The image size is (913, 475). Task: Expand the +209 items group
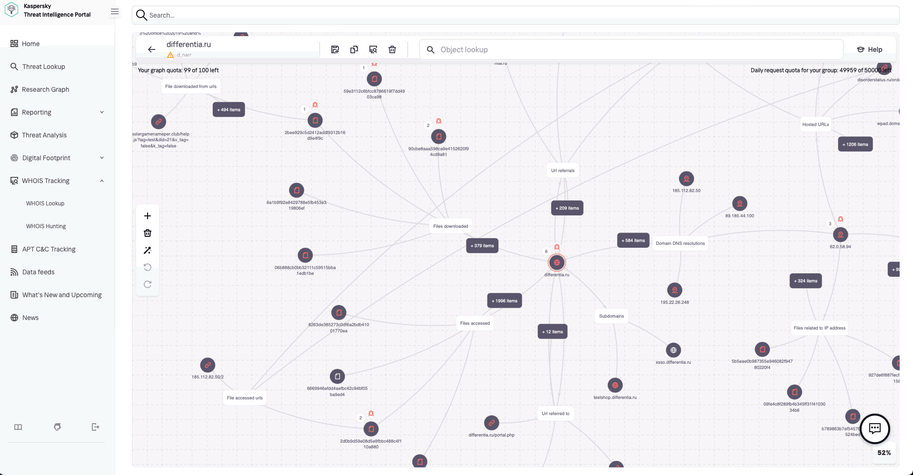pos(567,208)
